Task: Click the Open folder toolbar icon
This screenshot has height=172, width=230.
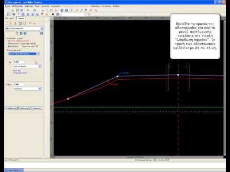Action: [13, 11]
